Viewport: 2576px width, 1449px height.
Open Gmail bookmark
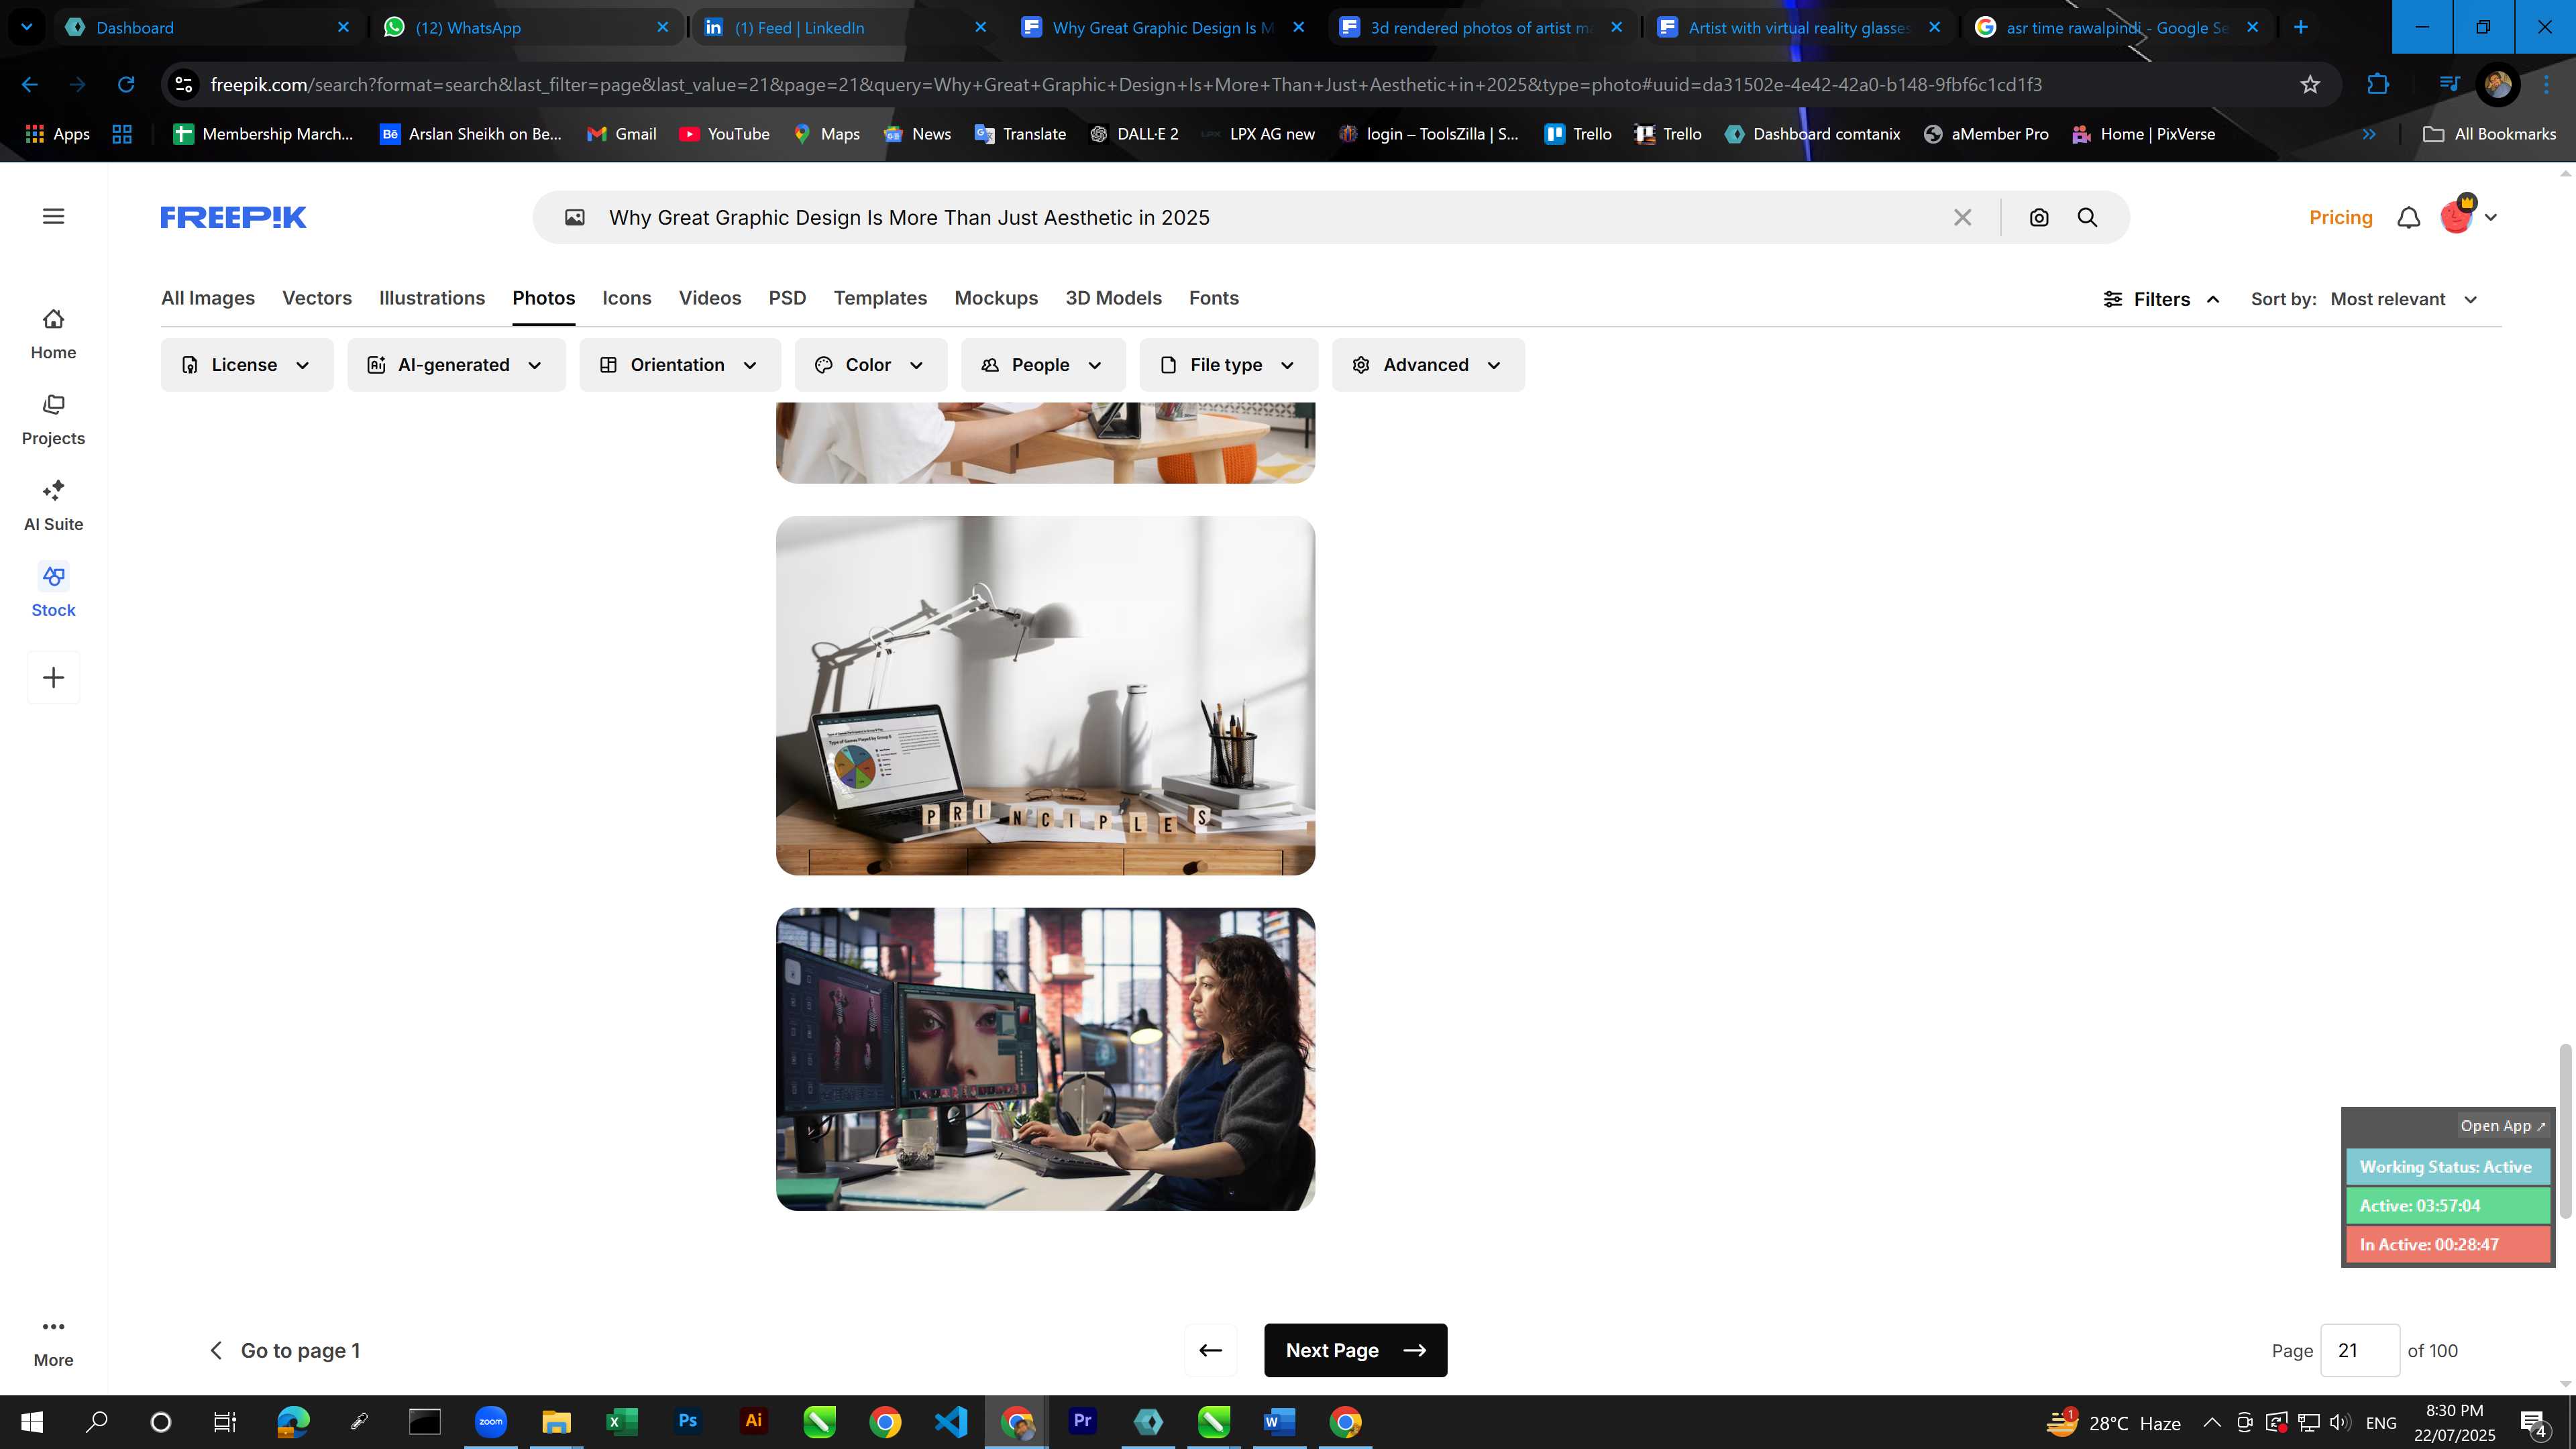[622, 134]
